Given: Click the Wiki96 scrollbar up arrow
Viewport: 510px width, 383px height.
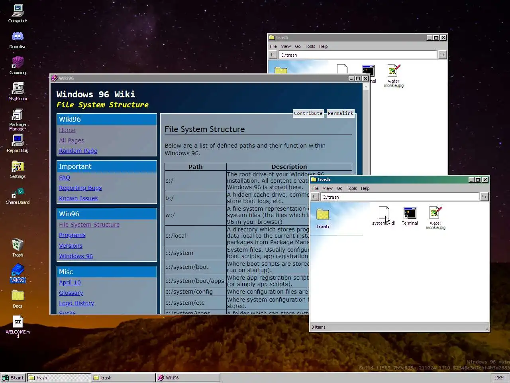Looking at the screenshot, I should pos(366,87).
